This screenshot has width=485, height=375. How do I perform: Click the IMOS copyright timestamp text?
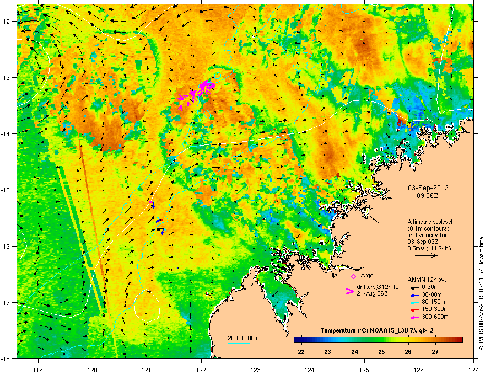click(481, 293)
